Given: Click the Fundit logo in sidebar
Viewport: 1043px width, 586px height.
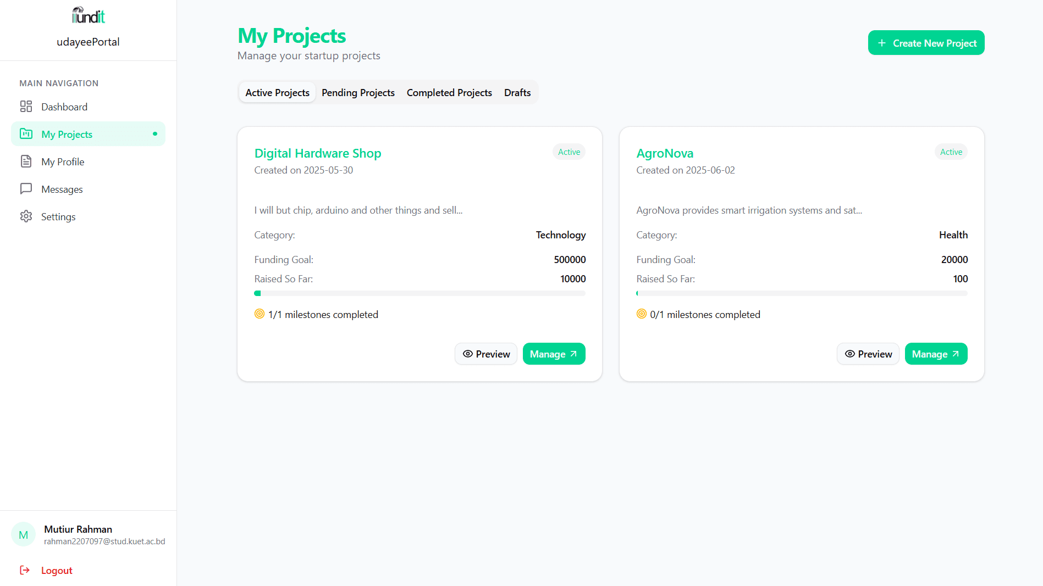Looking at the screenshot, I should (88, 15).
